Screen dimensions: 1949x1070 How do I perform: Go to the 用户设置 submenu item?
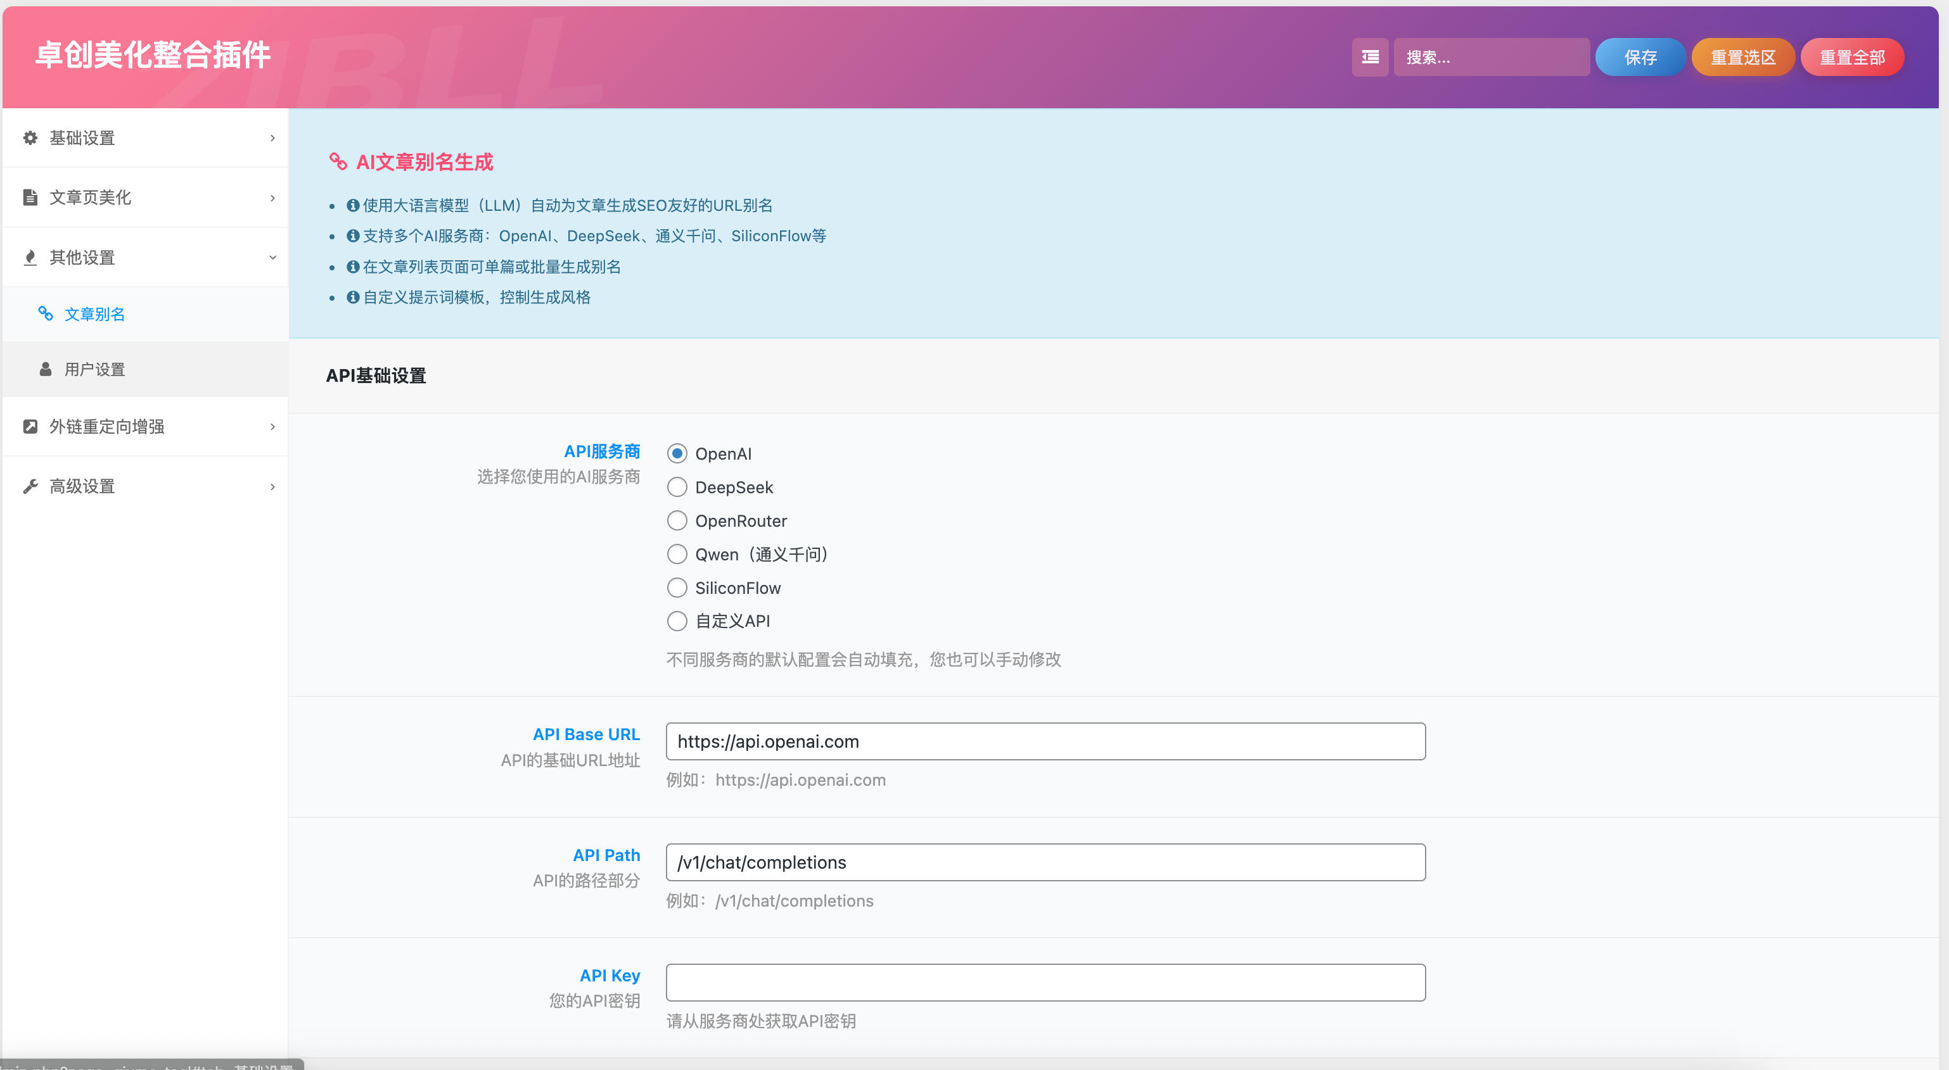145,369
